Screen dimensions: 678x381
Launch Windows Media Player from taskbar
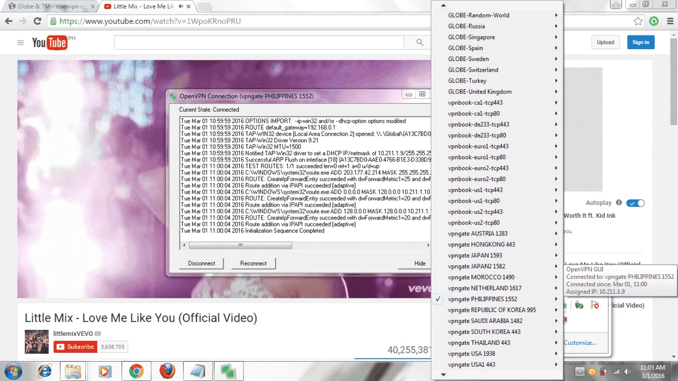105,371
